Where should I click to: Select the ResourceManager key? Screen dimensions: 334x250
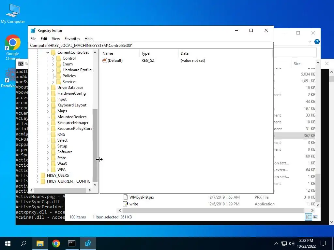(73, 123)
